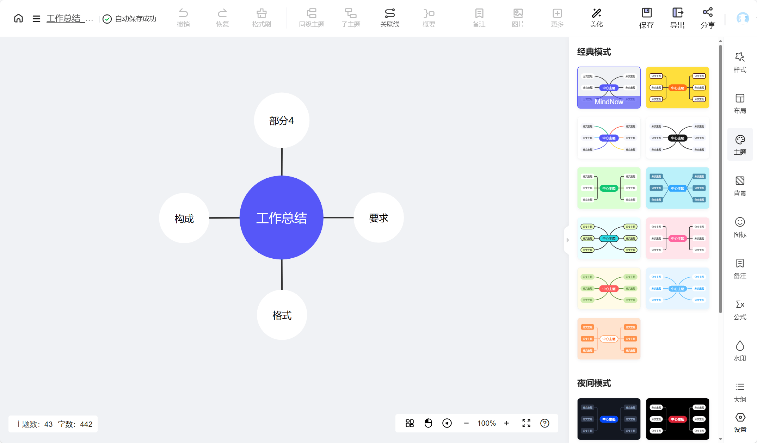Open the hamburger menu
The width and height of the screenshot is (757, 443).
pos(36,19)
